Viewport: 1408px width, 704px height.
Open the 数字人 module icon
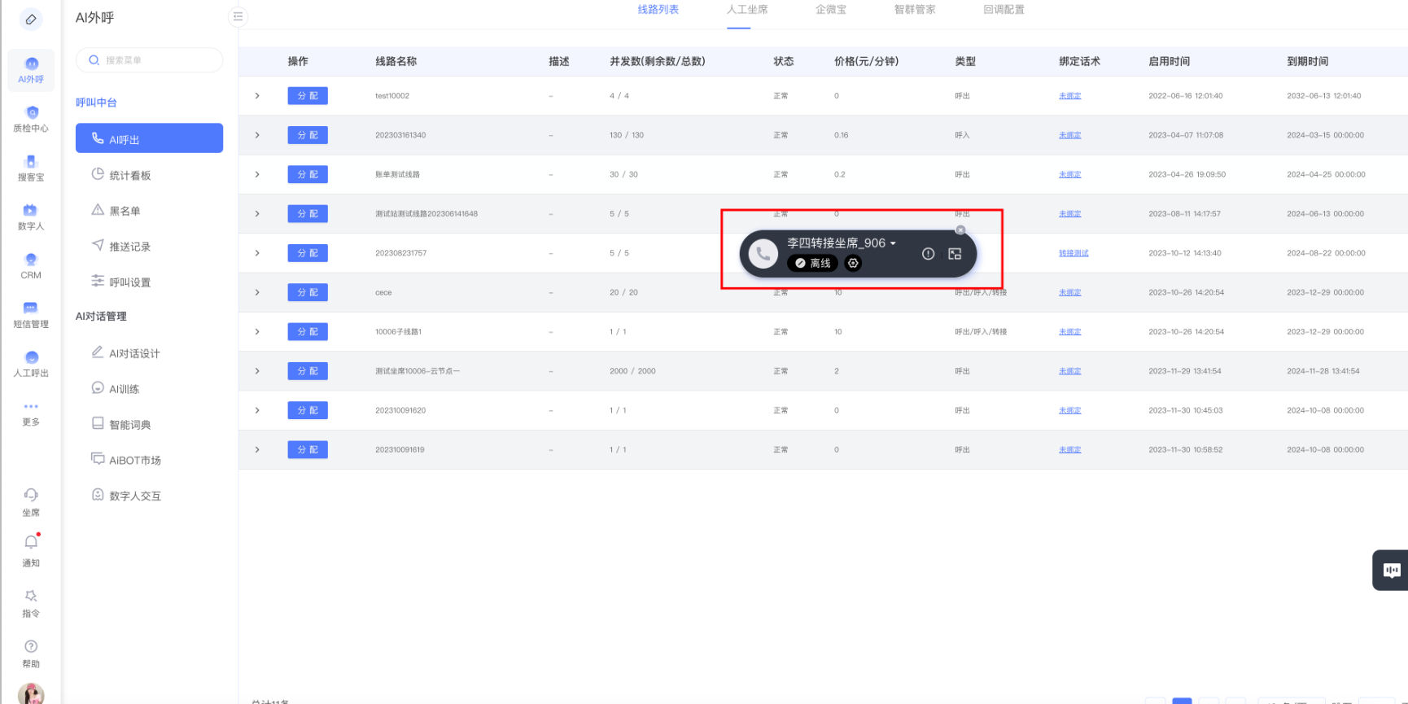coord(31,216)
